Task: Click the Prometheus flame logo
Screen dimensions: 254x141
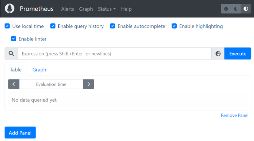Action: tap(10, 8)
